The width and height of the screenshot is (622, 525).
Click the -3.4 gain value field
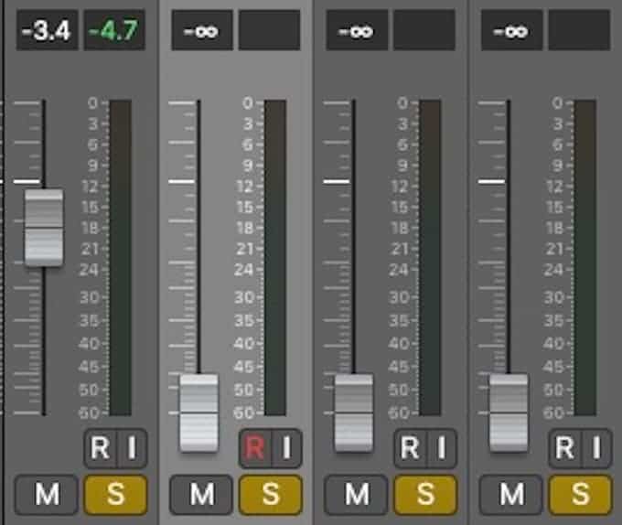pyautogui.click(x=47, y=30)
